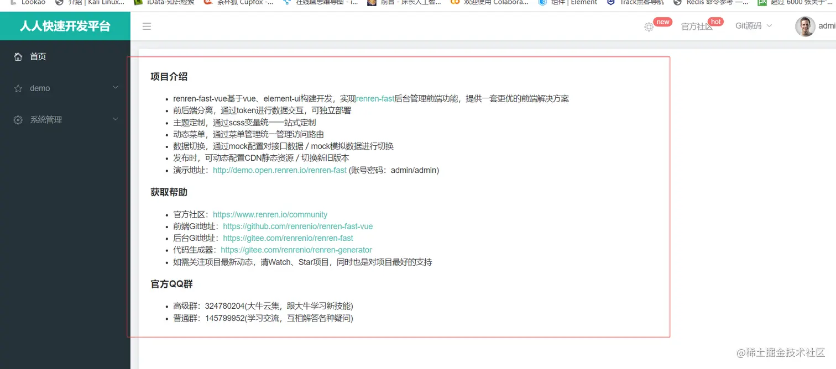The image size is (836, 369).
Task: Open the github renren-fast-vue link
Action: tap(298, 226)
